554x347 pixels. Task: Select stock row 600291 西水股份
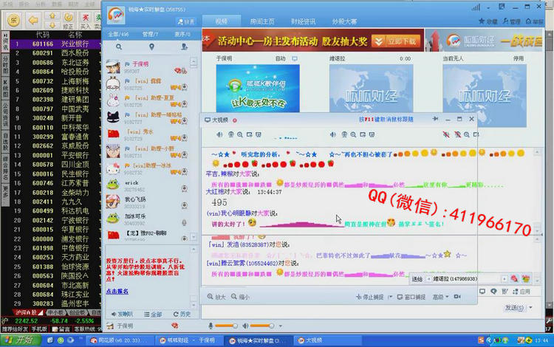point(55,53)
